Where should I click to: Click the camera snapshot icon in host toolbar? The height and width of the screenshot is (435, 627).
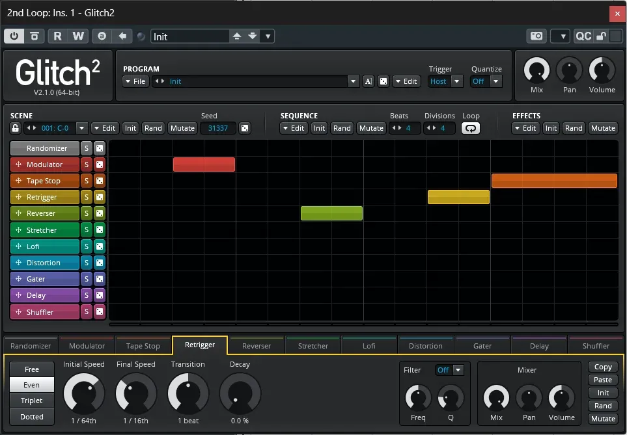(536, 36)
